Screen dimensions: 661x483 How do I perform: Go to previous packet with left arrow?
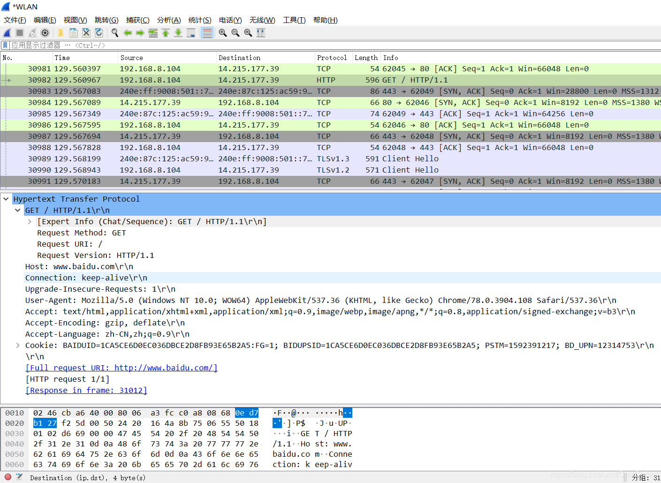tap(127, 33)
